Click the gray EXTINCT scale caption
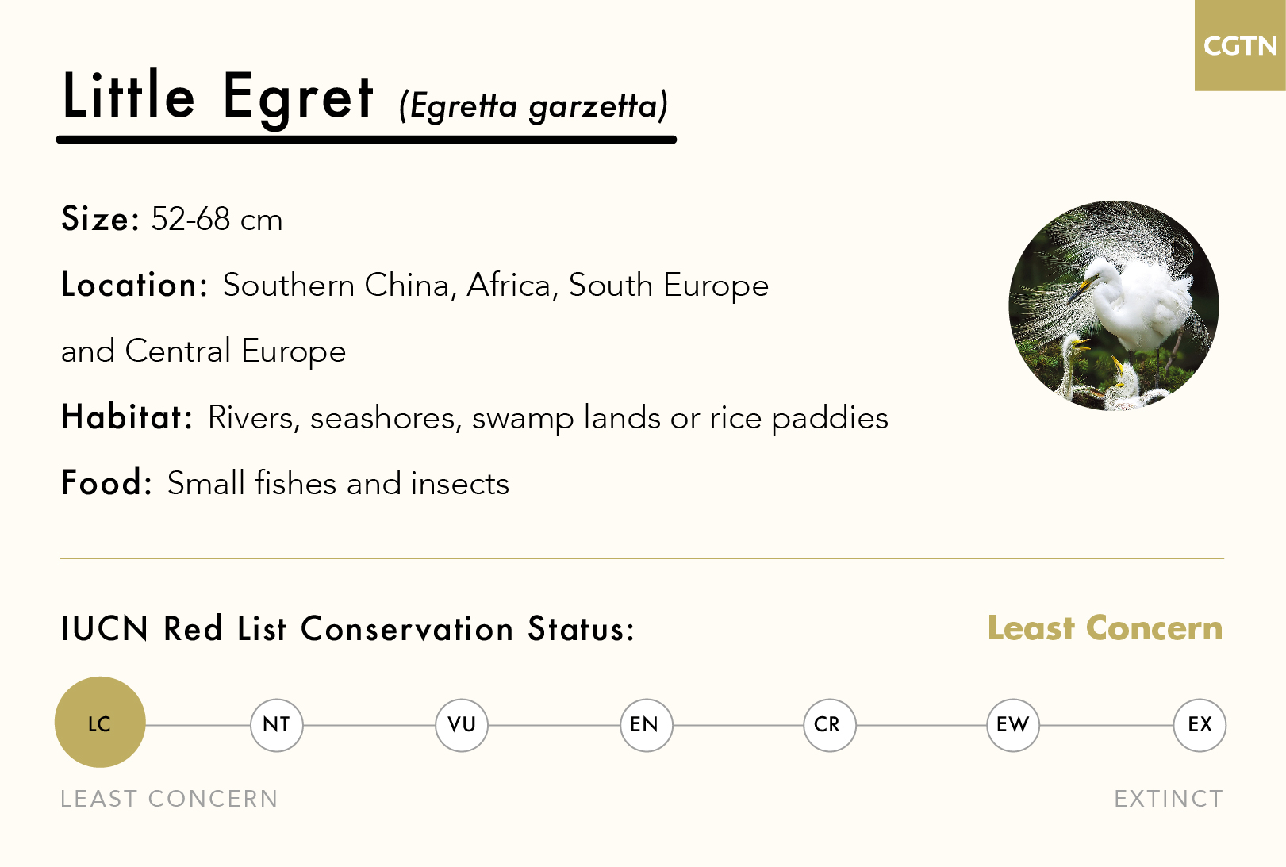1286x867 pixels. point(1169,799)
